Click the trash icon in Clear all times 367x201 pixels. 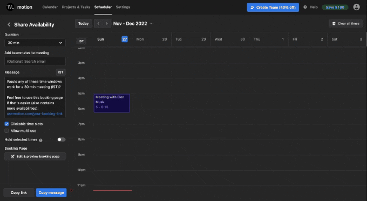click(x=334, y=23)
